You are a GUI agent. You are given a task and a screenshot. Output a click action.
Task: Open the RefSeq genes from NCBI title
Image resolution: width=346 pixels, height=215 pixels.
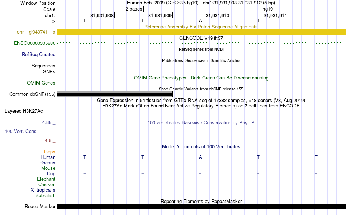201,49
